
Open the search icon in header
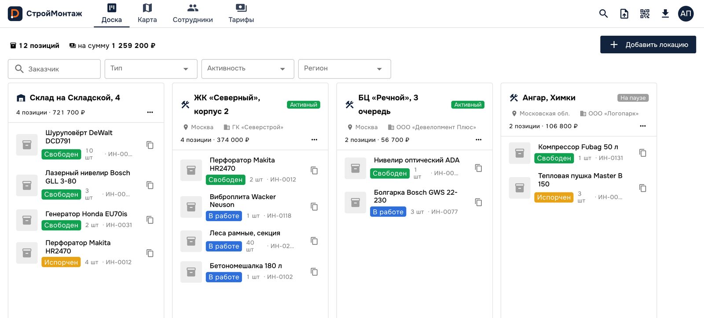pos(603,14)
